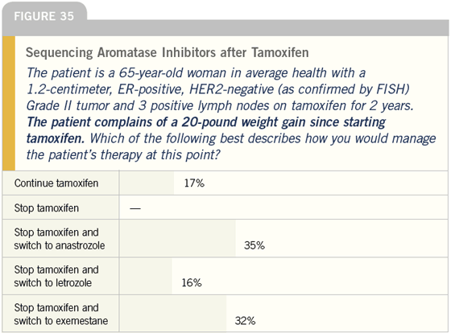Click the Continue tamoxifen row label
451x333 pixels.
pos(56,183)
